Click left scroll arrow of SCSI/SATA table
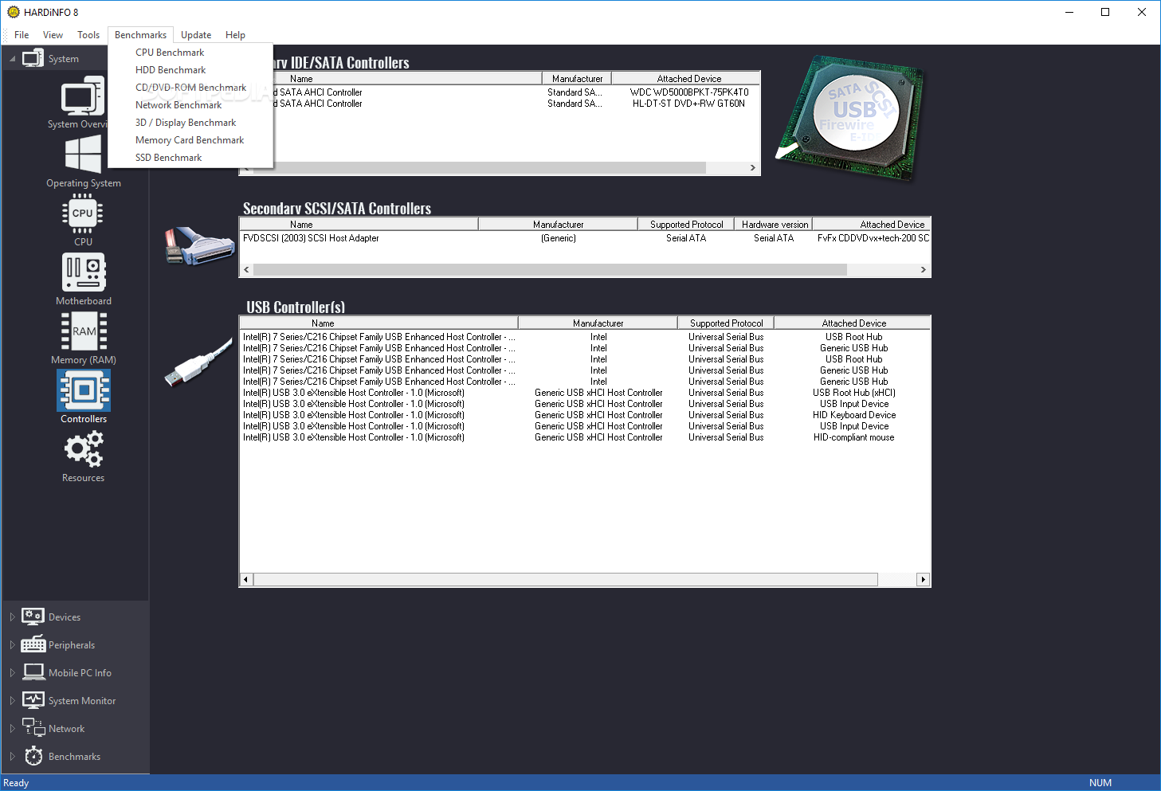 [x=246, y=269]
